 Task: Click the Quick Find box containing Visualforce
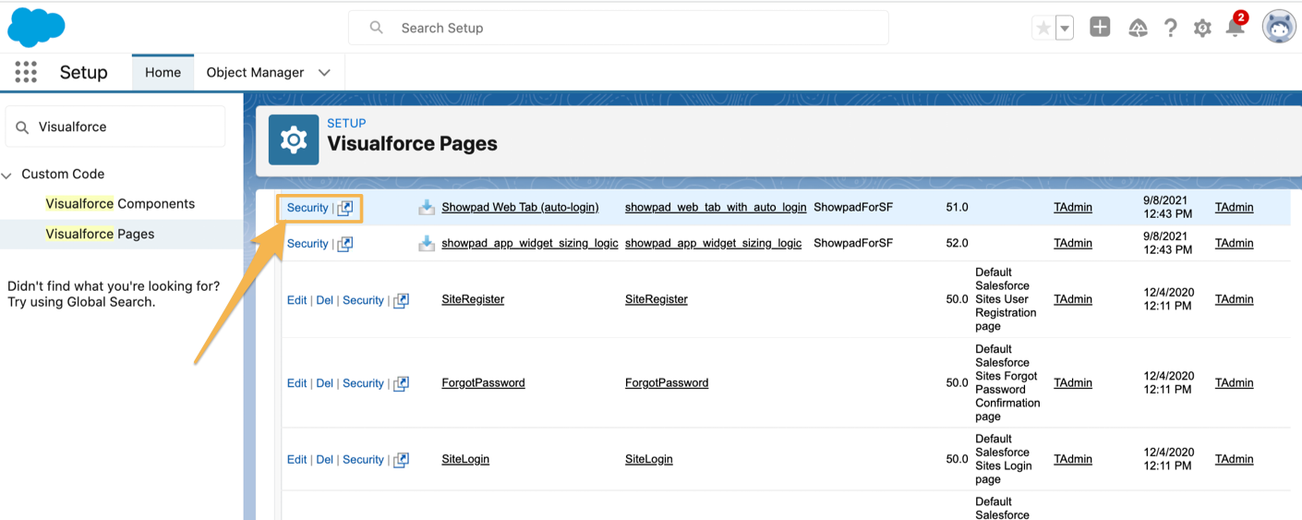115,127
